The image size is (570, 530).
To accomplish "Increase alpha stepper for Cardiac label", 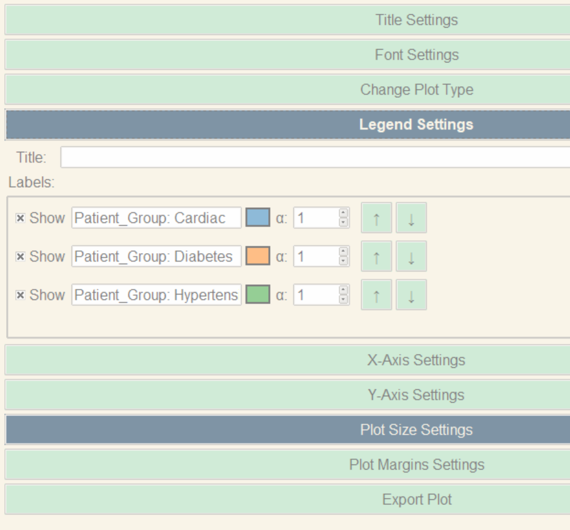I will click(x=343, y=213).
